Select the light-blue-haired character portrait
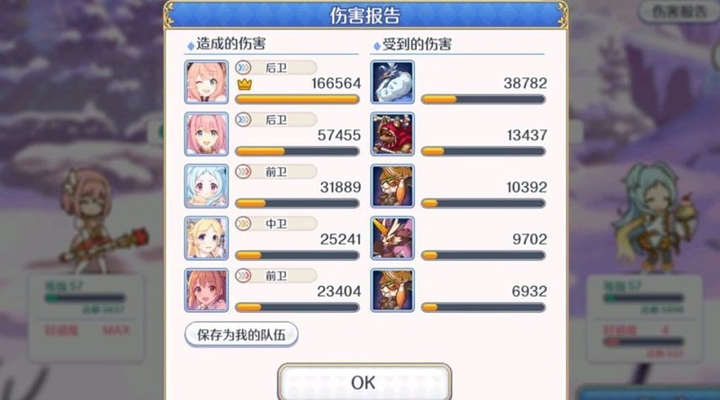Screen dimensions: 720x400 tap(206, 186)
